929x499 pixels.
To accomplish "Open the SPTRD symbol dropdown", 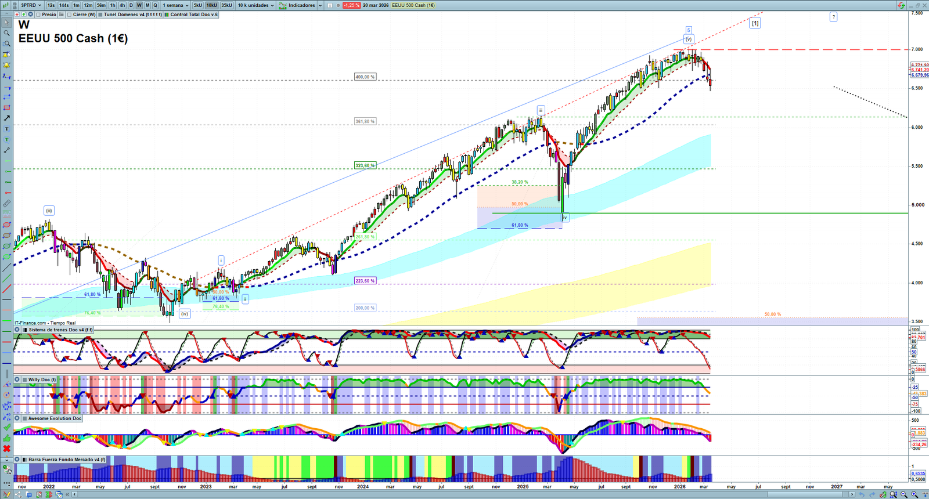I will (31, 5).
